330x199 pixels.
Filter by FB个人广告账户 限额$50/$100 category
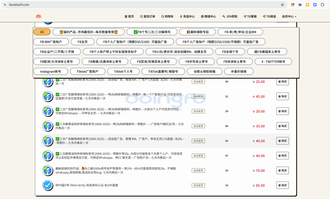(135, 42)
